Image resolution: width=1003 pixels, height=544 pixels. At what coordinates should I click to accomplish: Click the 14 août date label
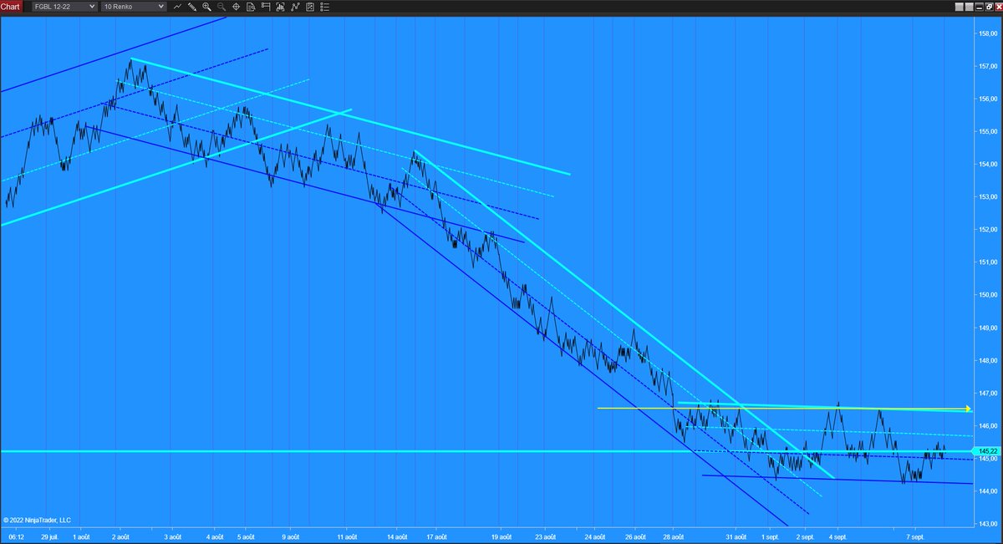coord(398,536)
